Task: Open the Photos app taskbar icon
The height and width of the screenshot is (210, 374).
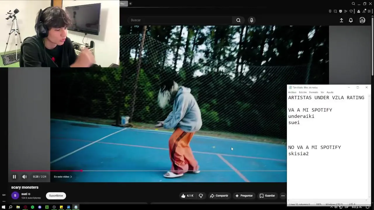Action: tap(69, 207)
